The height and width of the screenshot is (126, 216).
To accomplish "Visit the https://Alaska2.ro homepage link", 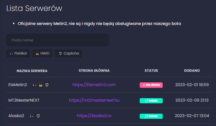I will (94, 116).
